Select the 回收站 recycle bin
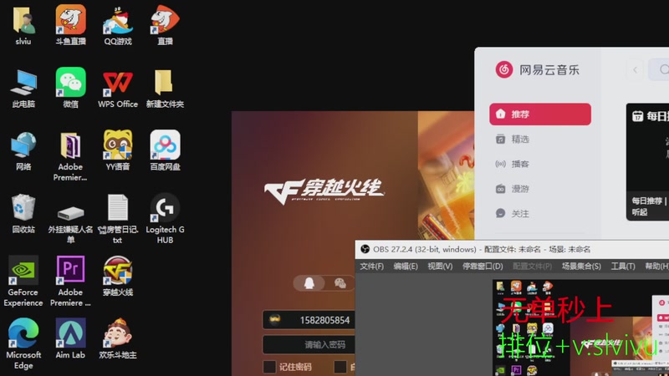669x376 pixels. [x=23, y=207]
